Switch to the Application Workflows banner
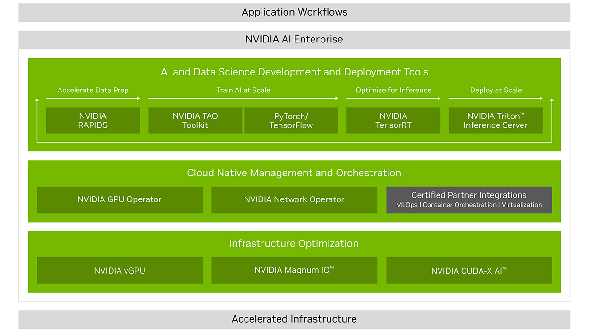The image size is (591, 332). coord(294,12)
